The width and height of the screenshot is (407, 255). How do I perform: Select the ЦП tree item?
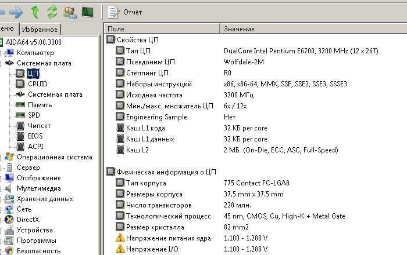(x=33, y=74)
